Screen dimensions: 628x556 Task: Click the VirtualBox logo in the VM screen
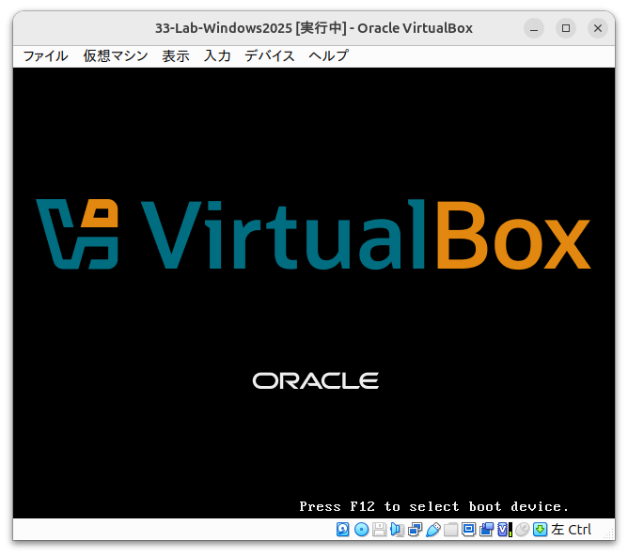[313, 234]
